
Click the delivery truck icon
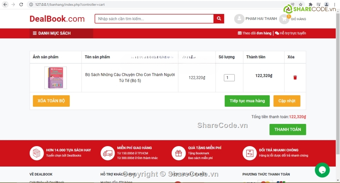click(108, 153)
